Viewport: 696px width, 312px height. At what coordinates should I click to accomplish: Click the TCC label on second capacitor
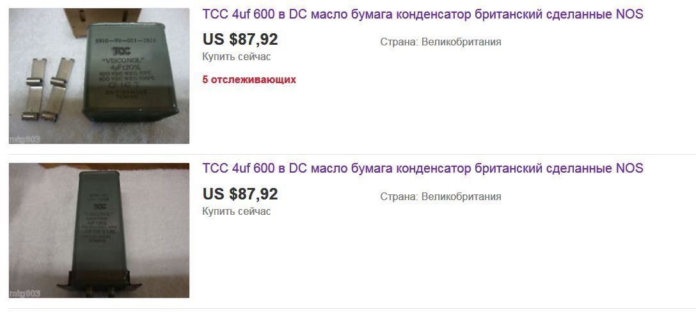pyautogui.click(x=99, y=207)
